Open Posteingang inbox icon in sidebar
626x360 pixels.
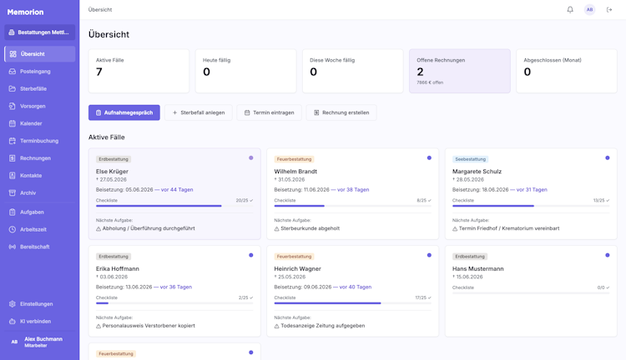click(x=13, y=72)
